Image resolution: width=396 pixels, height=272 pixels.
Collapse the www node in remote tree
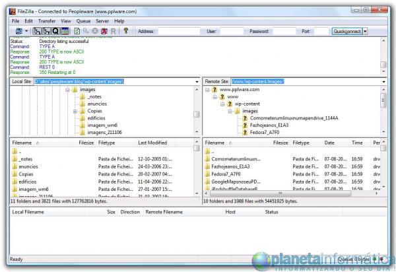coord(214,97)
